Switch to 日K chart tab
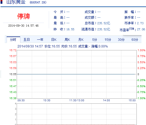The image size is (146, 125). [54, 40]
